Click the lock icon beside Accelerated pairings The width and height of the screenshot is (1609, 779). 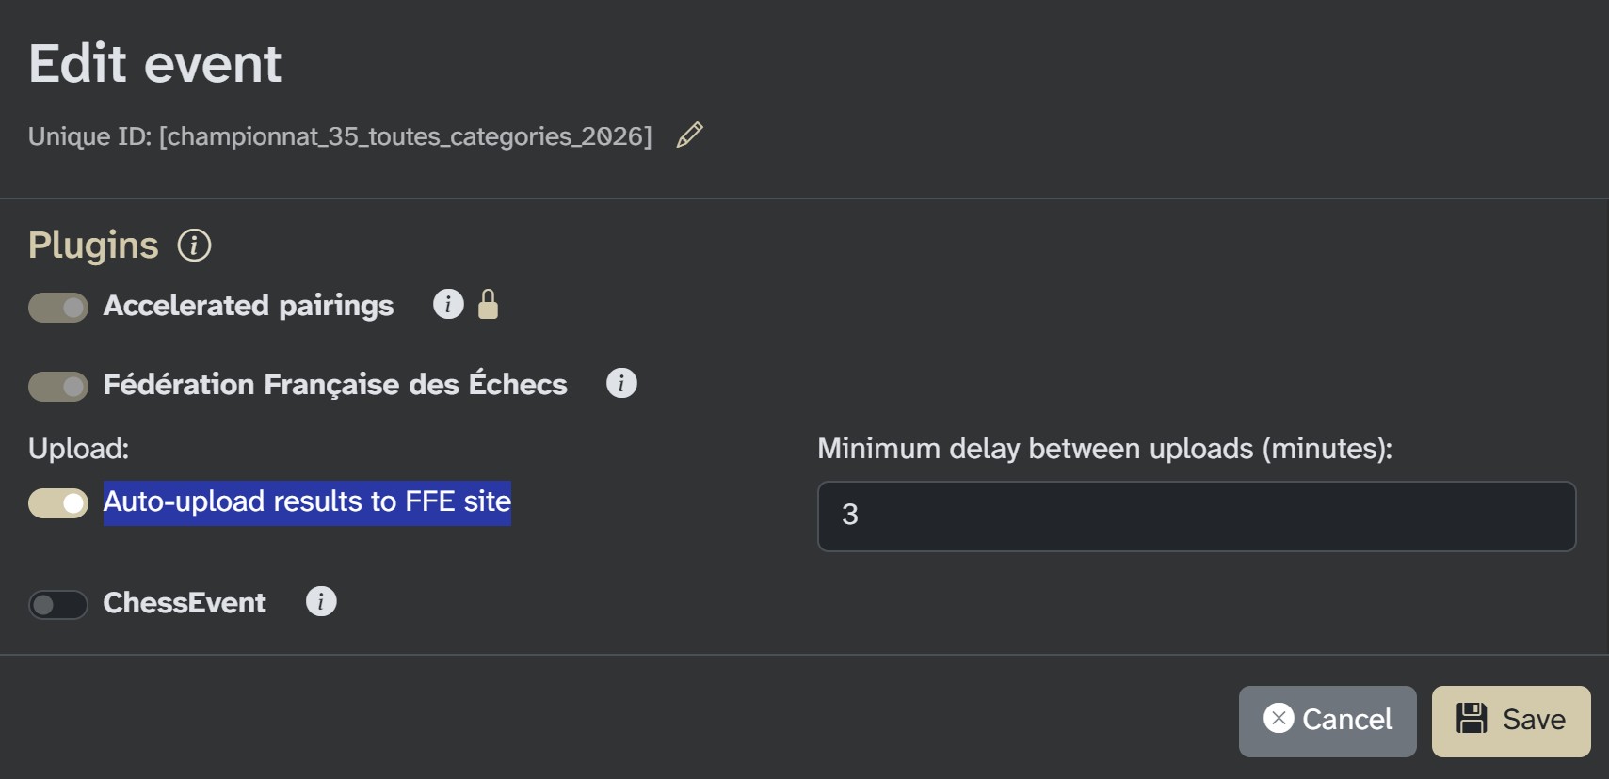click(x=489, y=304)
